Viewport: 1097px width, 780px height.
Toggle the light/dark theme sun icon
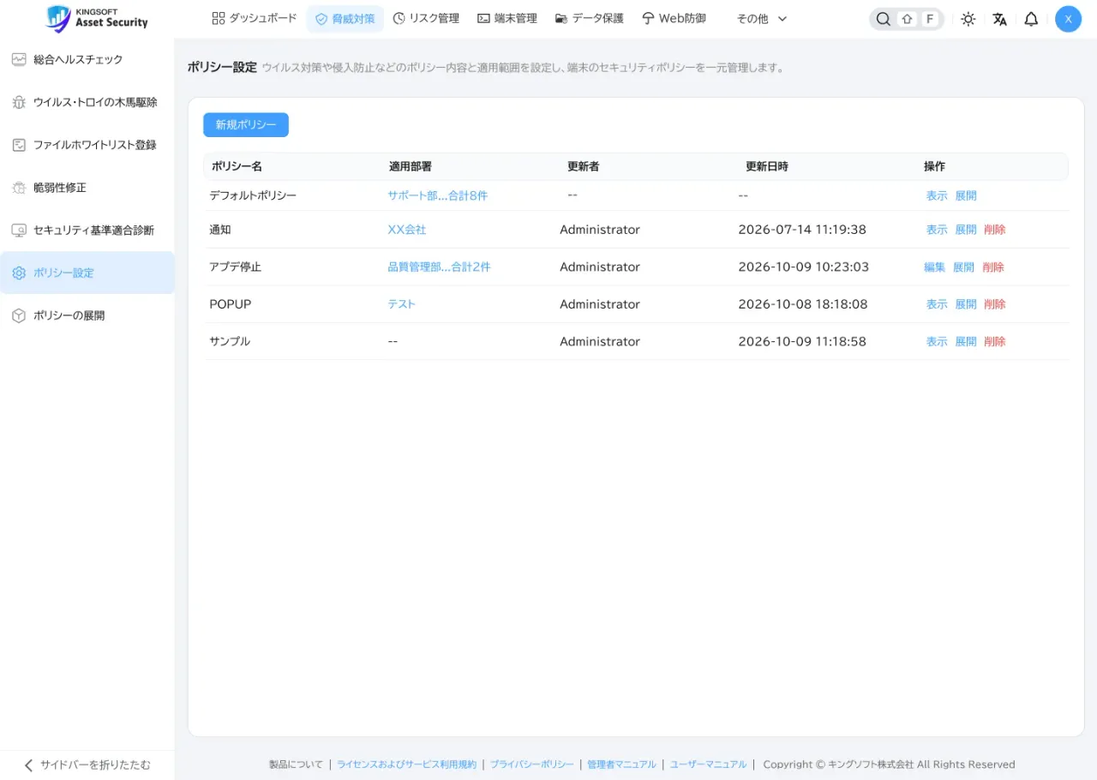[x=968, y=19]
